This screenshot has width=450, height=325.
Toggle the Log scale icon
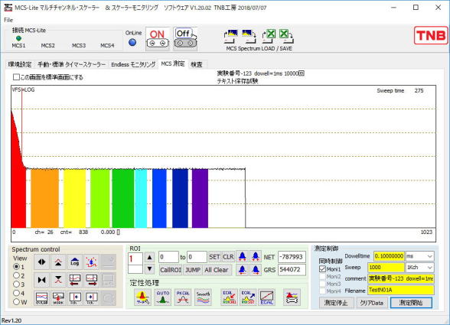click(x=75, y=262)
